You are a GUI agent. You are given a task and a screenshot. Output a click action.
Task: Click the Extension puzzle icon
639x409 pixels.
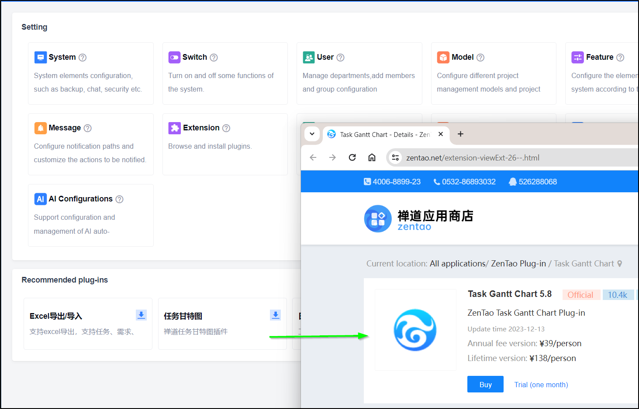174,128
